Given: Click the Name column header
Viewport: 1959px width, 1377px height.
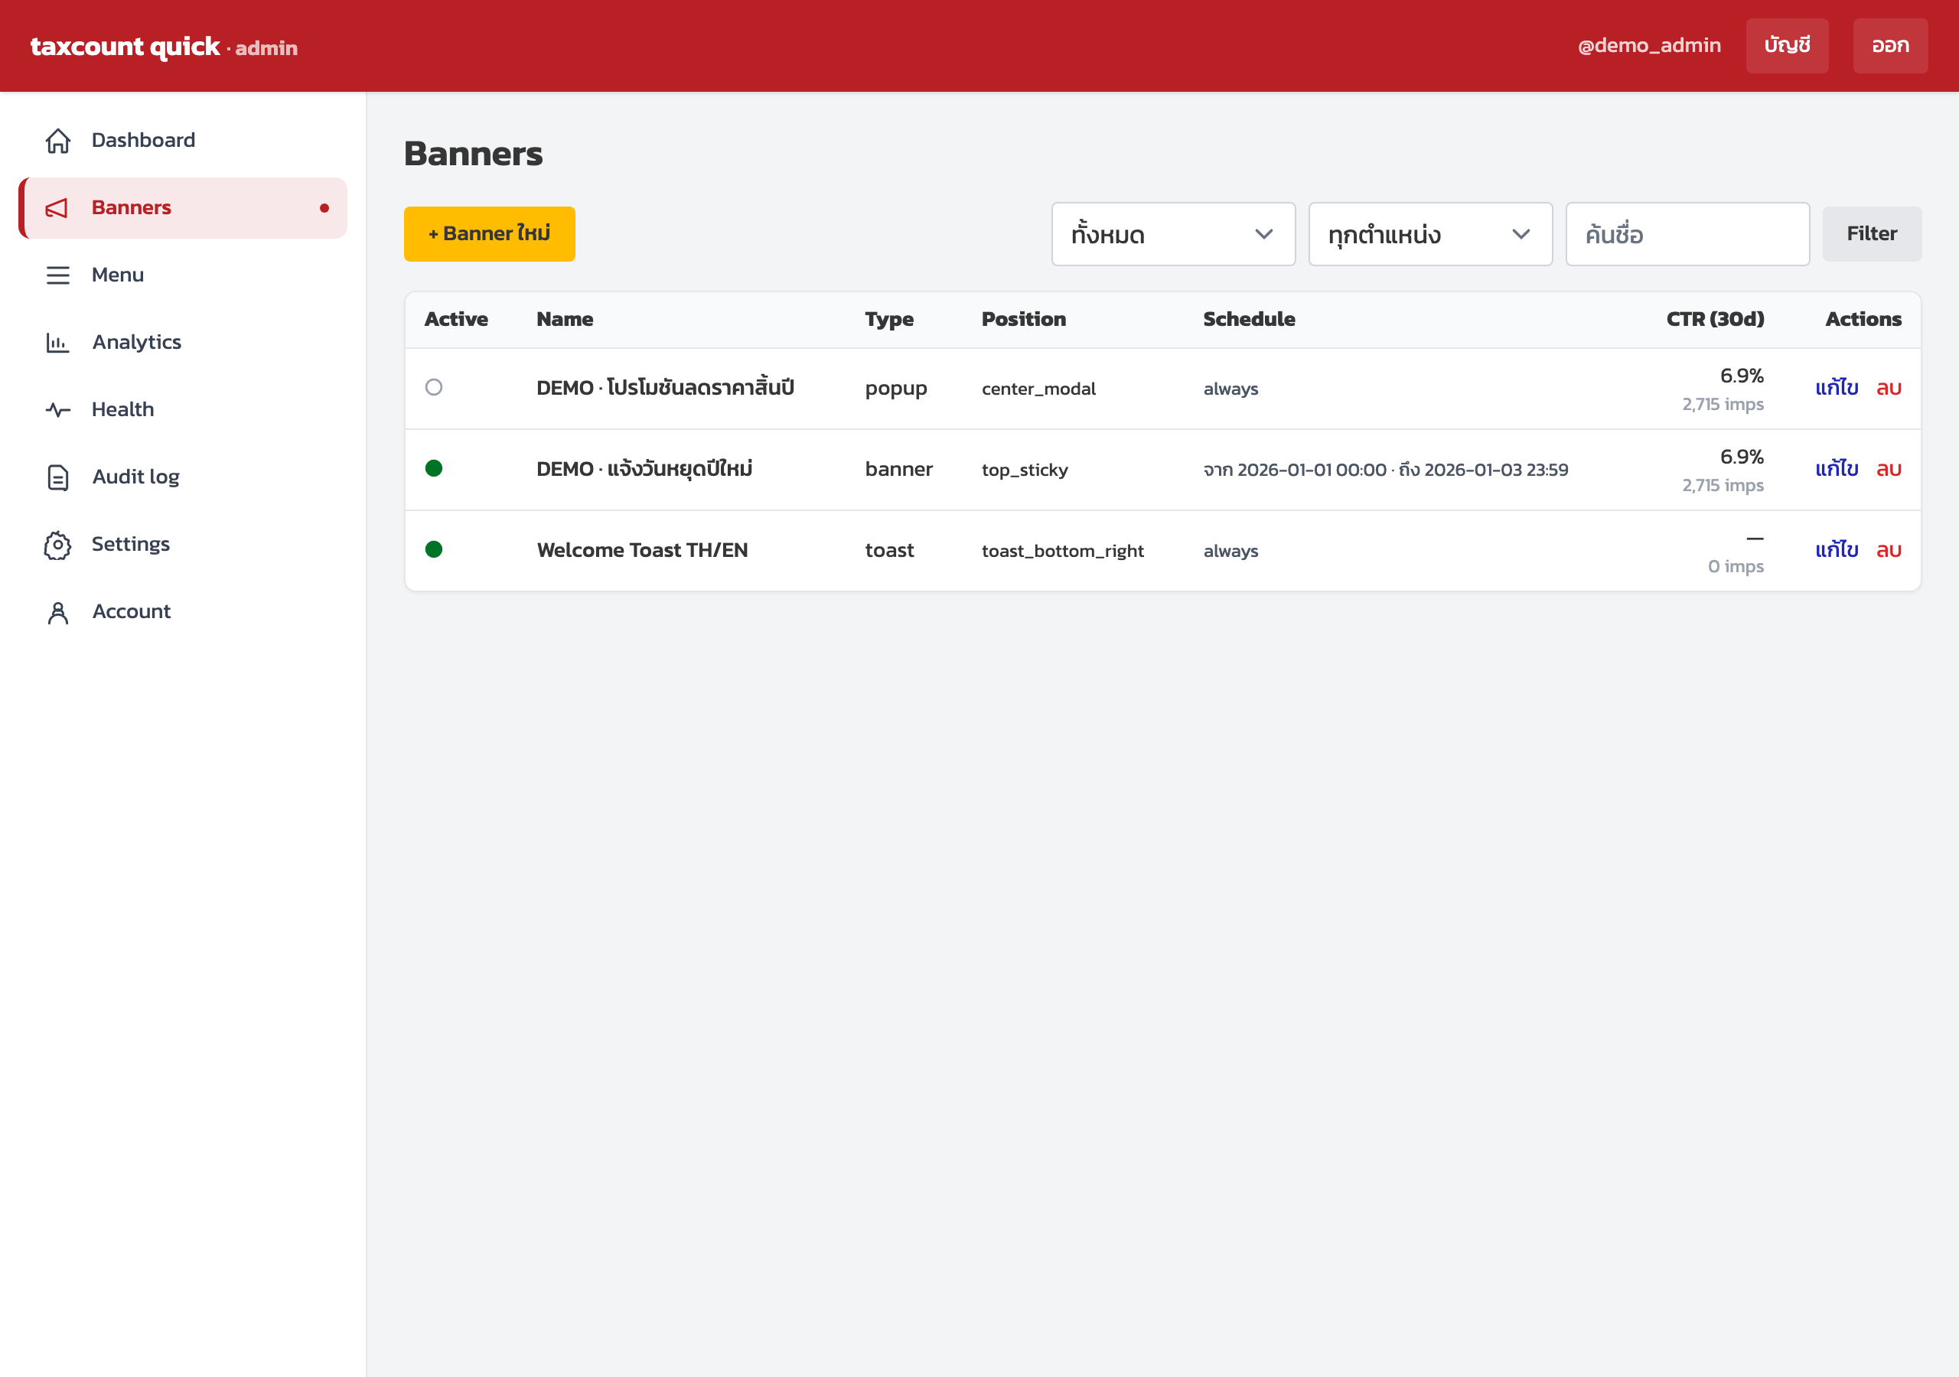Looking at the screenshot, I should pyautogui.click(x=565, y=319).
